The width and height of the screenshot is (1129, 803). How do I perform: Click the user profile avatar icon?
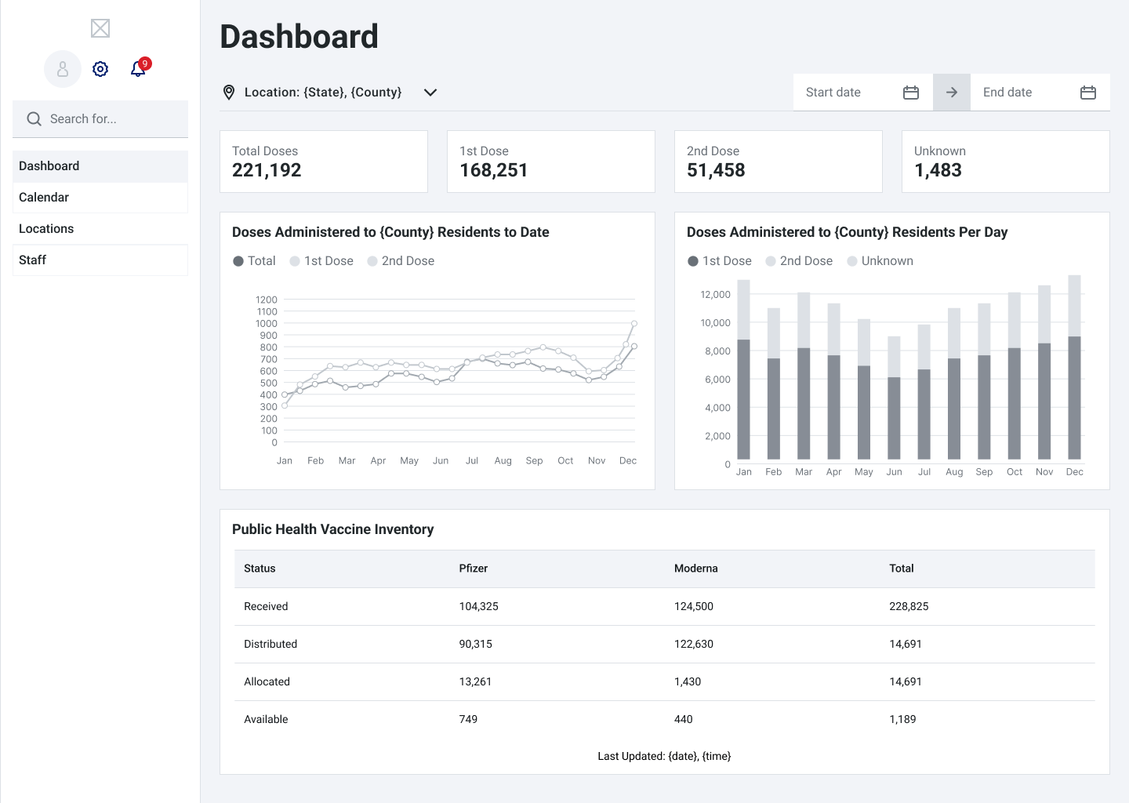click(63, 69)
